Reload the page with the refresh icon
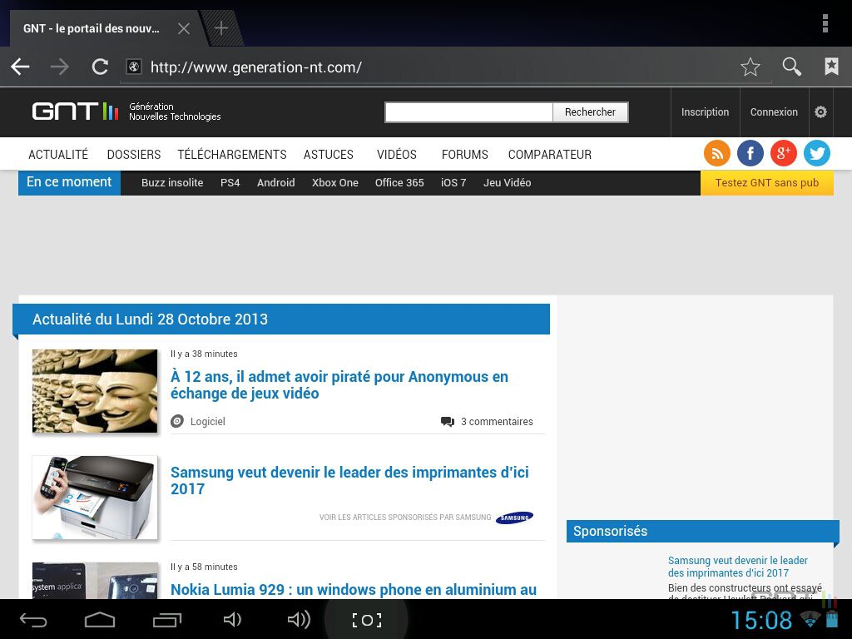Image resolution: width=852 pixels, height=639 pixels. (100, 67)
